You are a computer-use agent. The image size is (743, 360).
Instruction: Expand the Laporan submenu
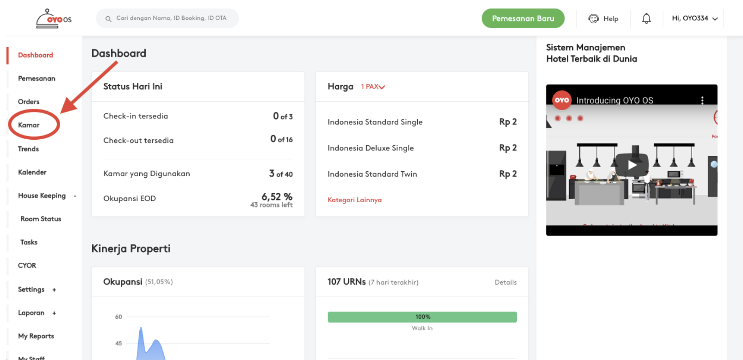(54, 313)
